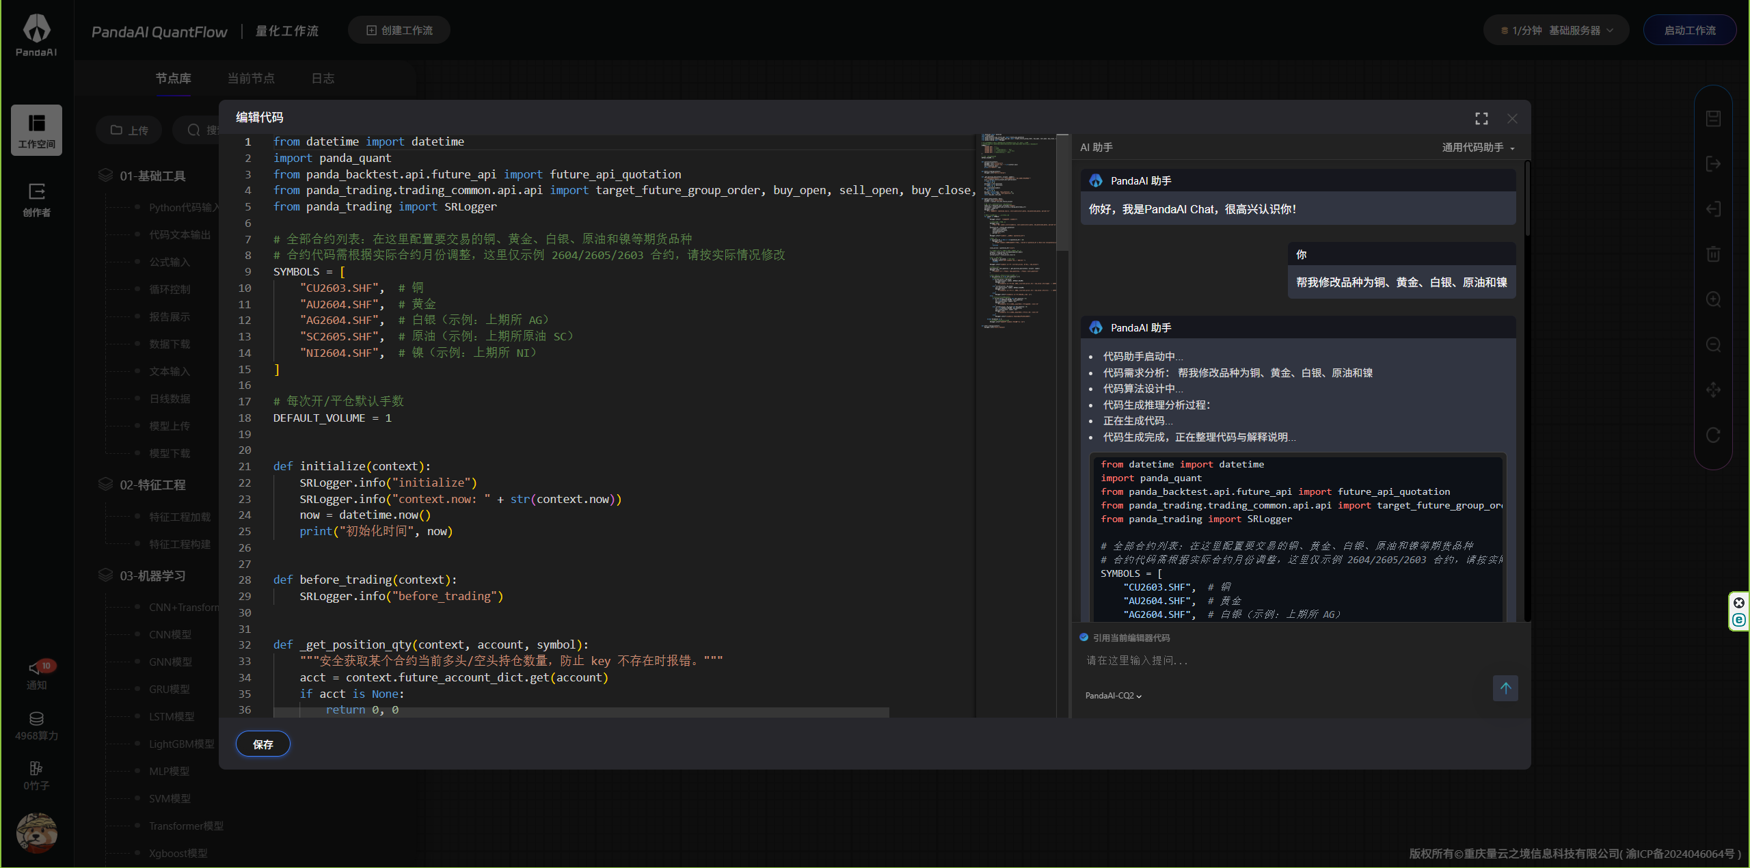
Task: Click the 0竹子 bamboo icon
Action: pos(36,768)
